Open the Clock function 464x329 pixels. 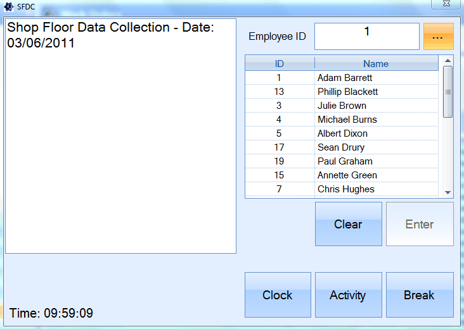278,295
